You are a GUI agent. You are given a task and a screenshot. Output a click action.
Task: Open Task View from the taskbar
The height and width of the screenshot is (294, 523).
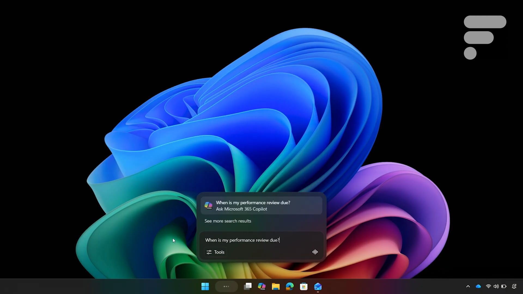click(248, 286)
